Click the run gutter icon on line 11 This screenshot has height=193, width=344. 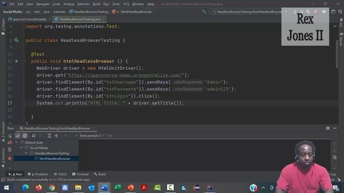coord(17,61)
